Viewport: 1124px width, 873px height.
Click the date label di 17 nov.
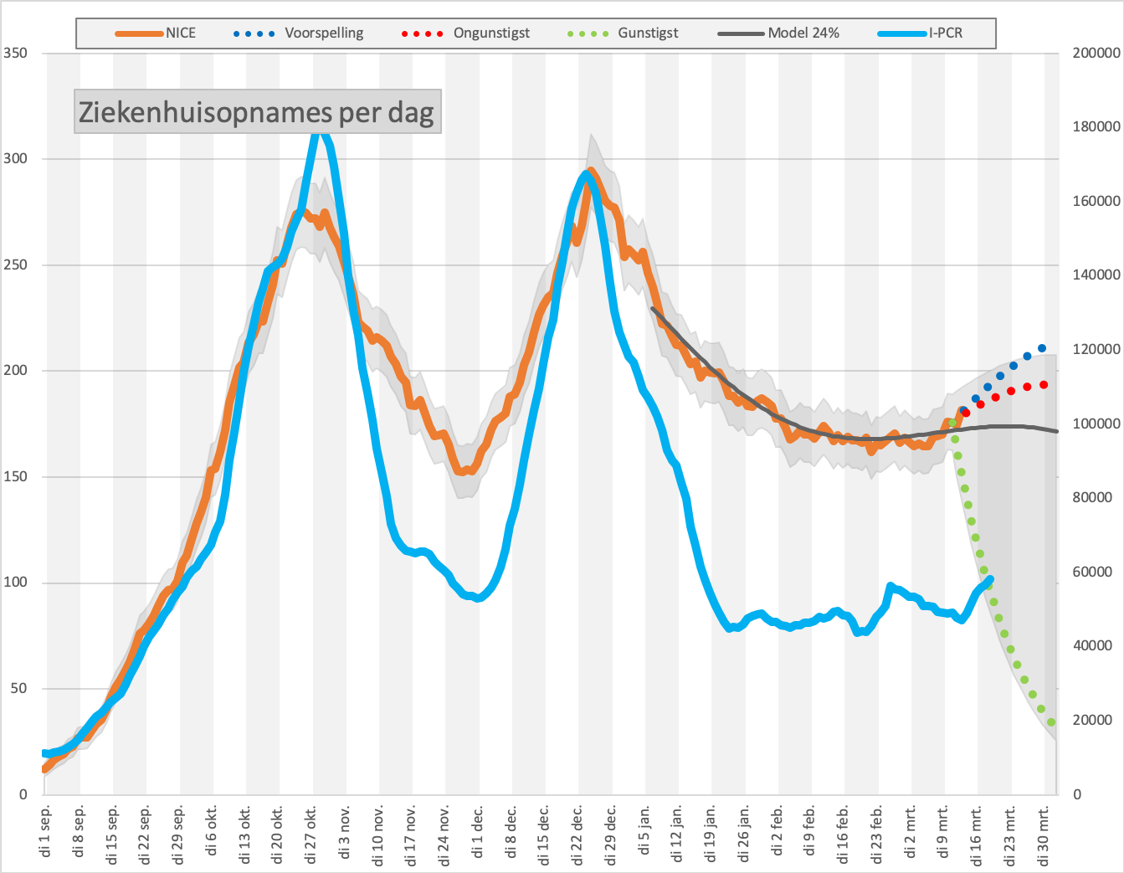click(x=412, y=835)
